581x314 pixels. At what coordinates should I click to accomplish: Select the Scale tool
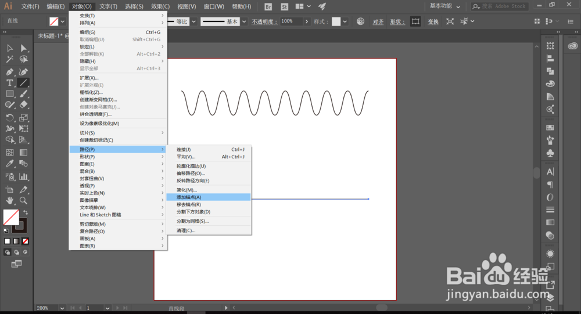pos(24,118)
